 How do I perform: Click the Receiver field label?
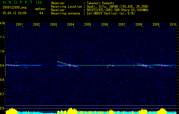click(x=58, y=10)
